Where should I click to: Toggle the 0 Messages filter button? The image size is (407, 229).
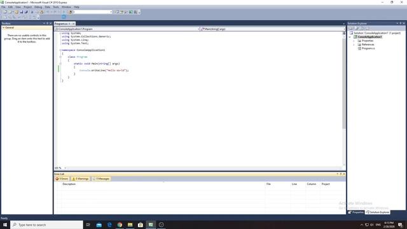(101, 179)
